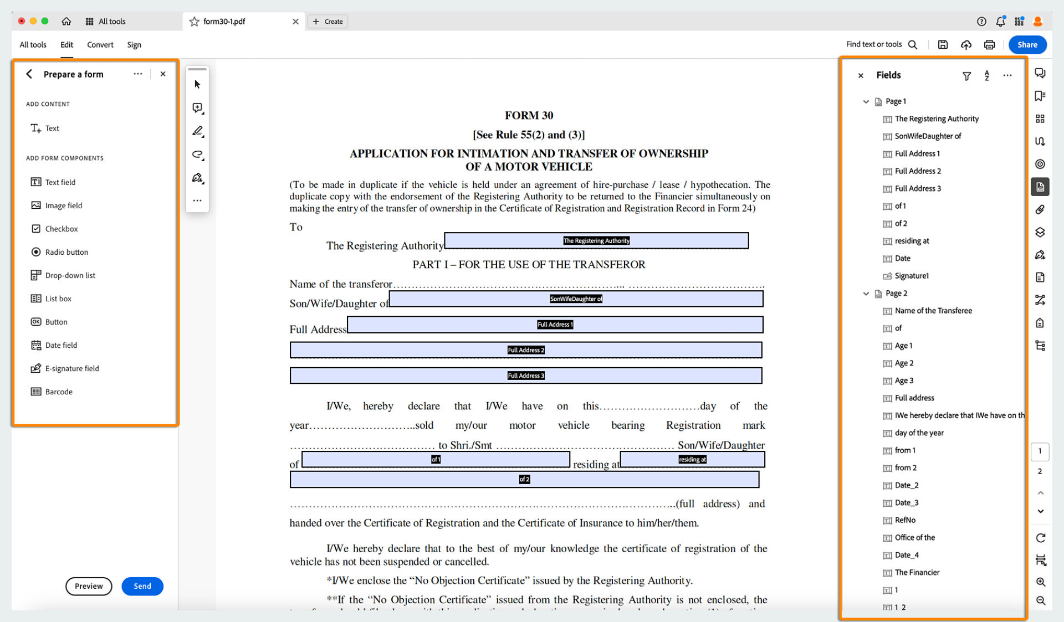Select the highlighter pen tool
The image size is (1064, 622).
(197, 131)
